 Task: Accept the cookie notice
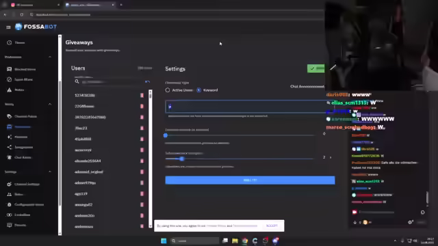(272, 225)
